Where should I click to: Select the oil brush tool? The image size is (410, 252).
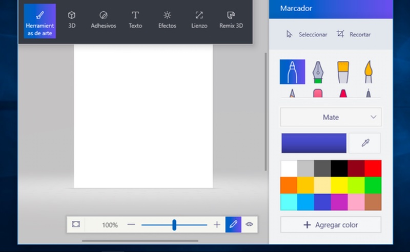[x=343, y=72]
